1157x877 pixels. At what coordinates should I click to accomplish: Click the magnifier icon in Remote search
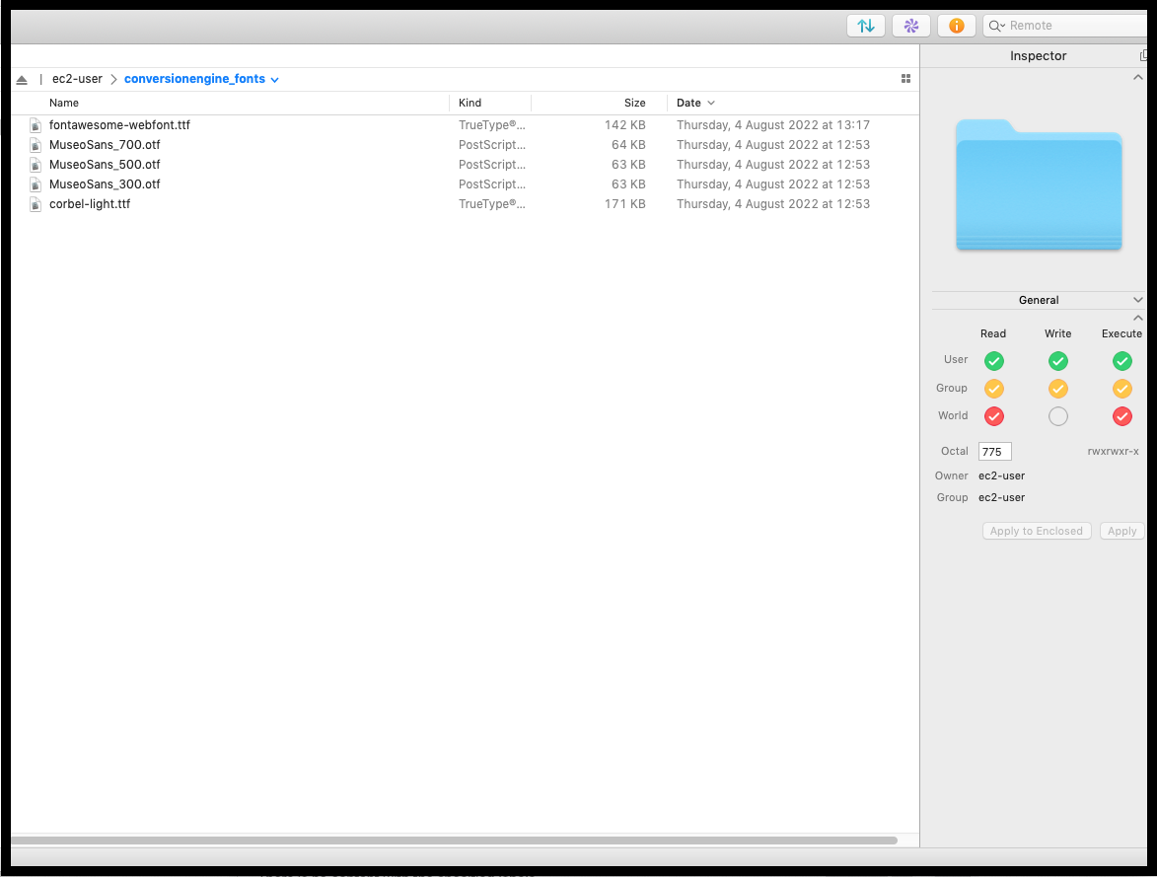997,26
